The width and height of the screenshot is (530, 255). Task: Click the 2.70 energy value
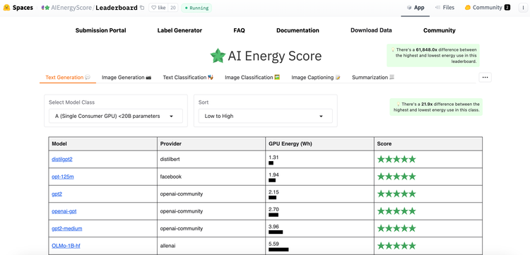point(273,209)
